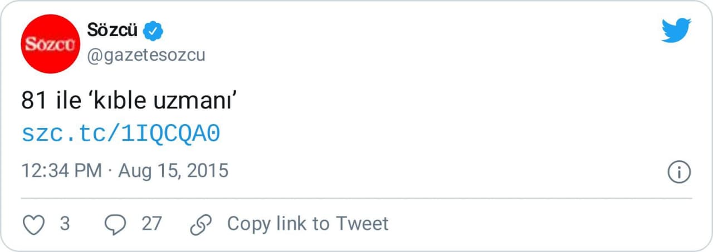Like the tweet with the heart icon
This screenshot has width=713, height=252.
pyautogui.click(x=33, y=224)
